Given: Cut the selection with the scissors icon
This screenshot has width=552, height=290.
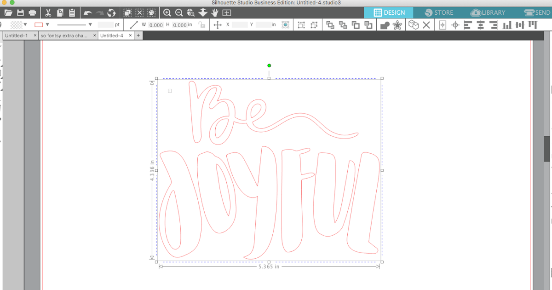Looking at the screenshot, I should pyautogui.click(x=48, y=13).
